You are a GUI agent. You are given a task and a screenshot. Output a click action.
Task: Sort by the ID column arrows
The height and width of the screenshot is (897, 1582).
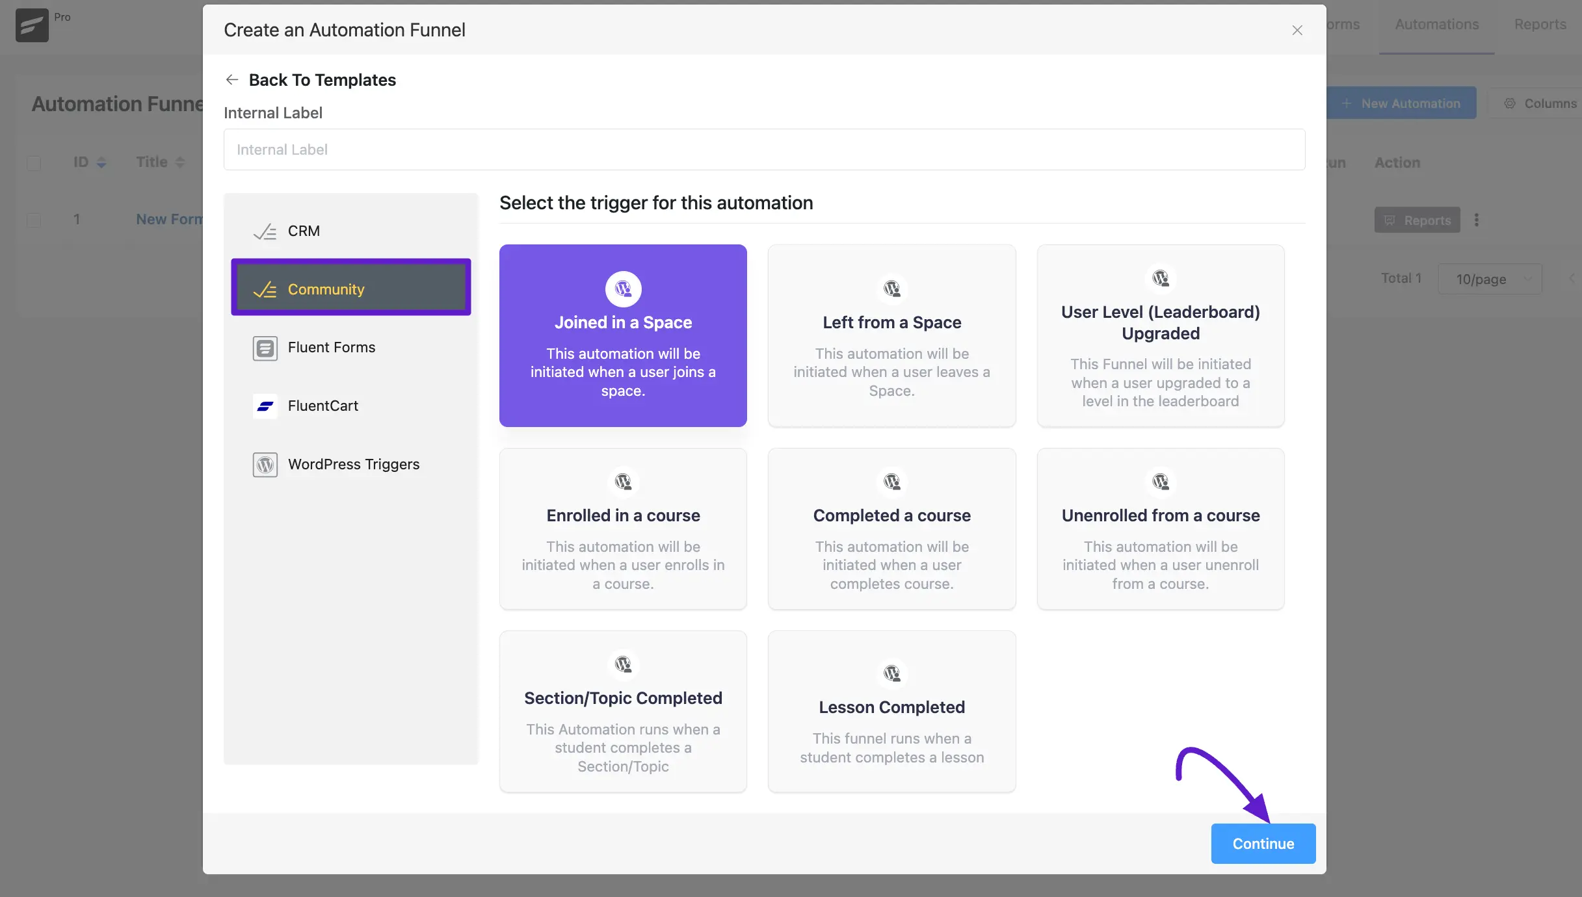(x=101, y=162)
